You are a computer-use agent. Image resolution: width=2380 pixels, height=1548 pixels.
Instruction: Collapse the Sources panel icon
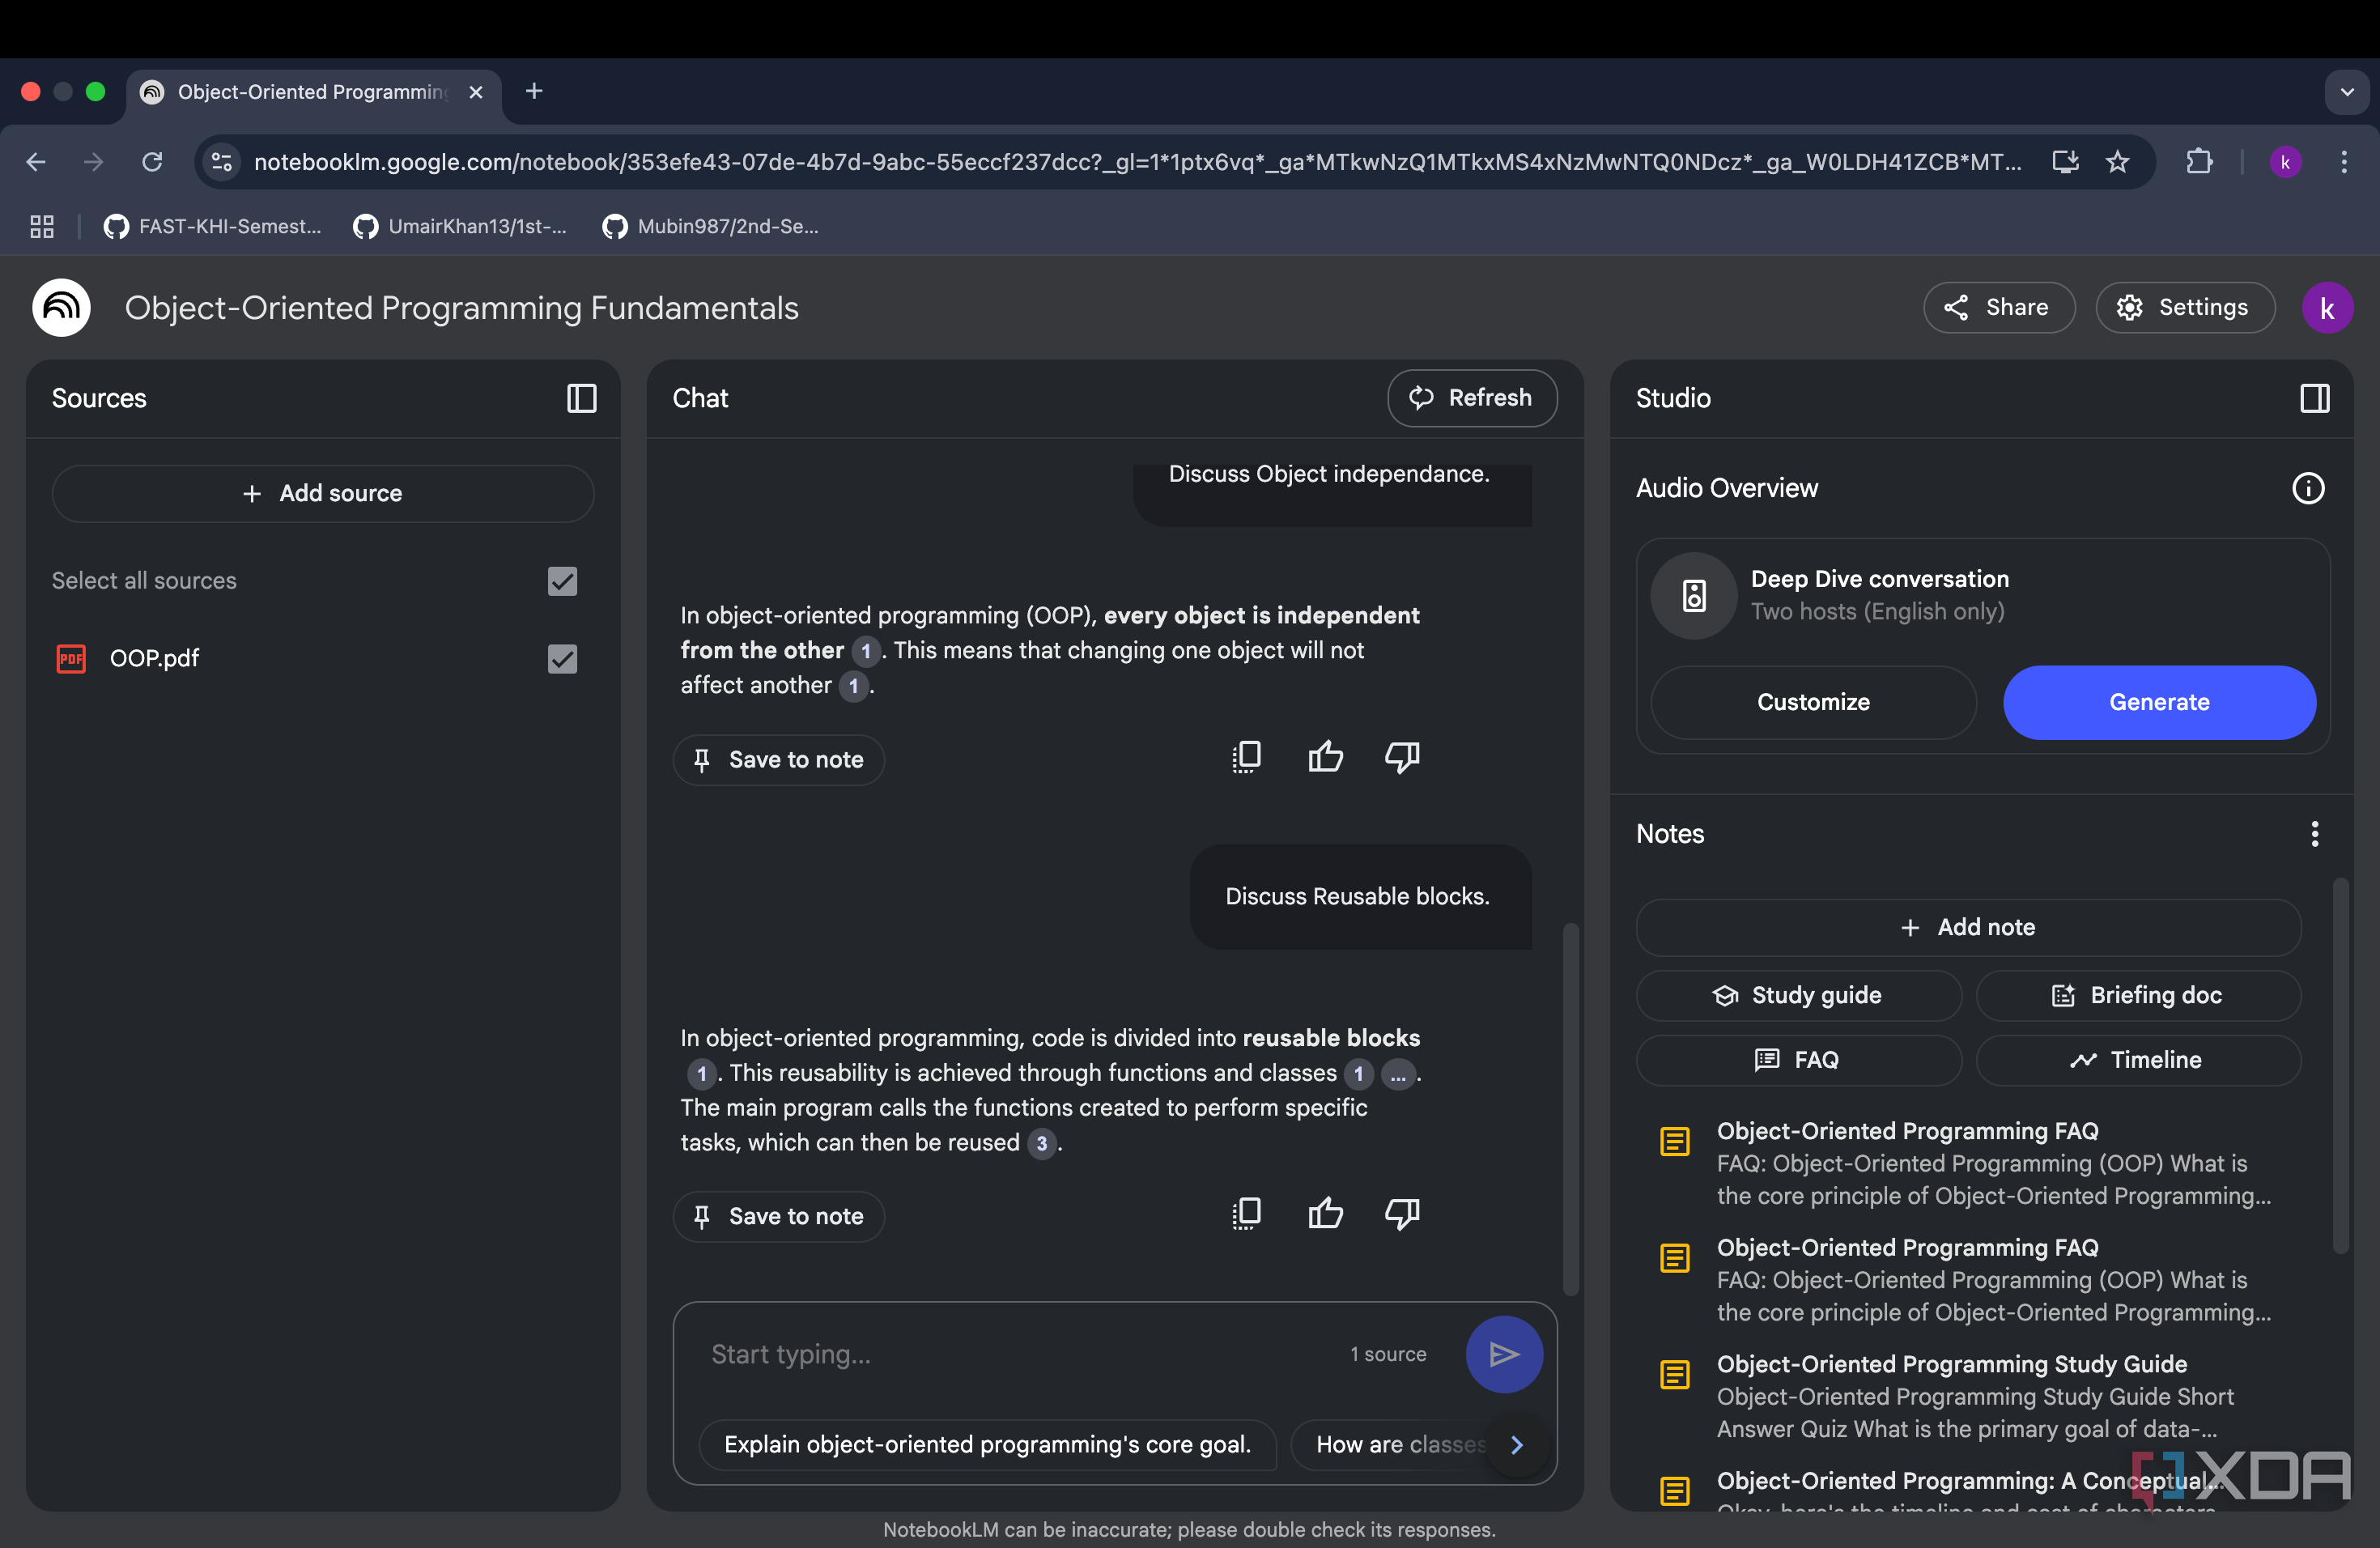click(x=581, y=398)
